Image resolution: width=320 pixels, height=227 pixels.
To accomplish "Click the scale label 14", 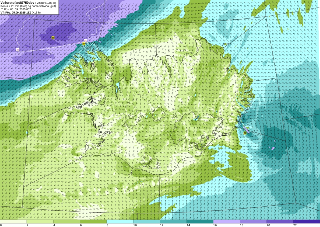I will (x=188, y=225).
